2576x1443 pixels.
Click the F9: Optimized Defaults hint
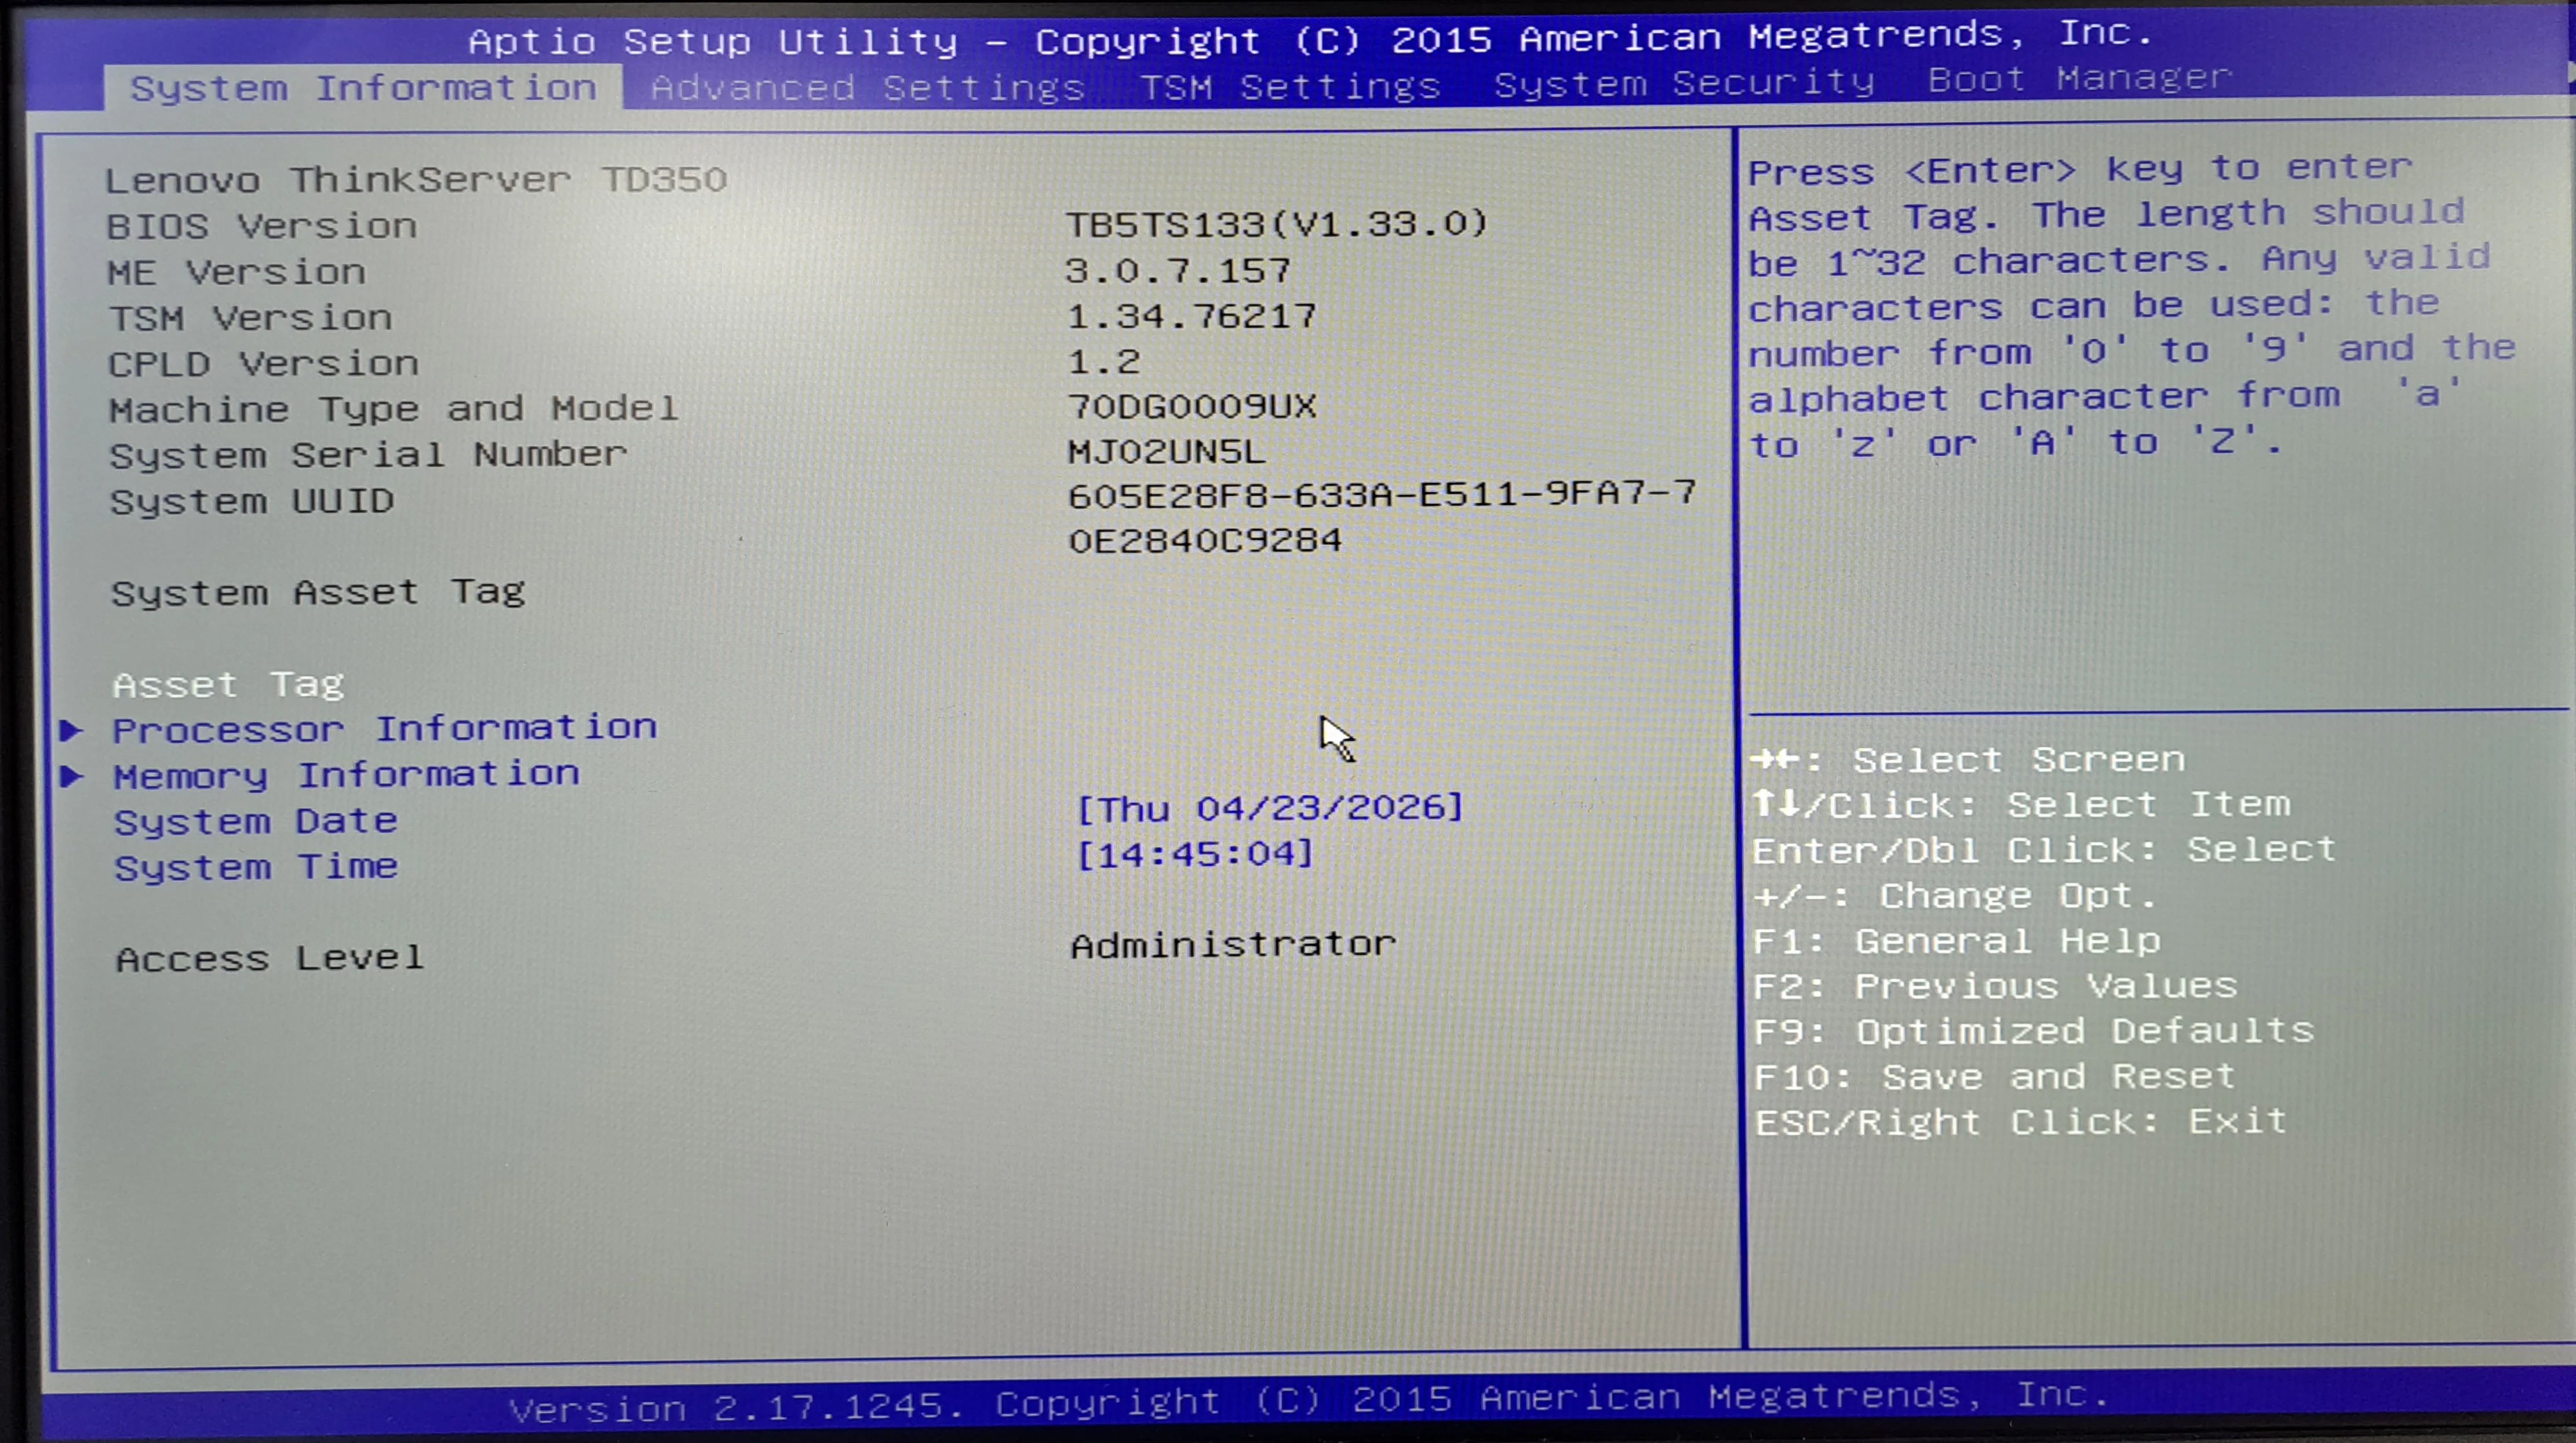click(2034, 1032)
